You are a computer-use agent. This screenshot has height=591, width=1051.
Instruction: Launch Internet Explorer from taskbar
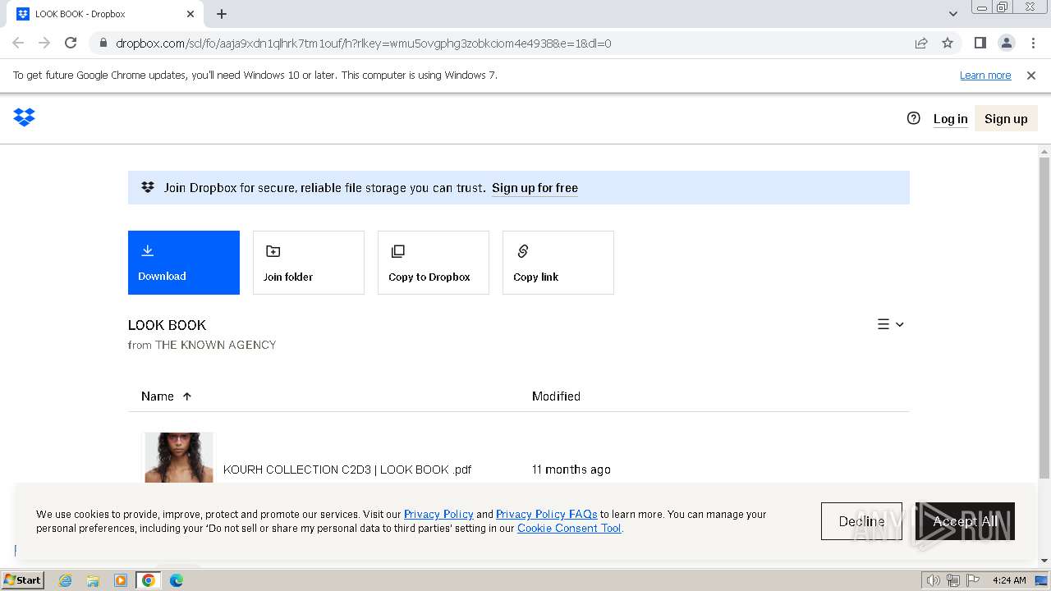coord(65,580)
